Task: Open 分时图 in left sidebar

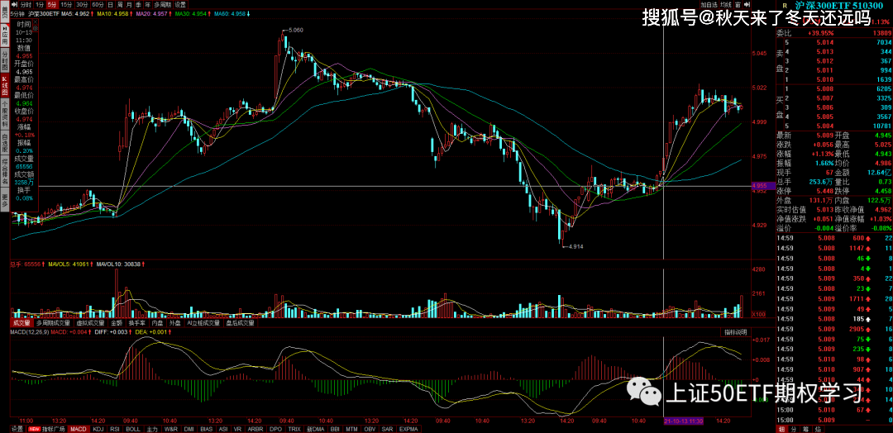Action: tap(5, 60)
